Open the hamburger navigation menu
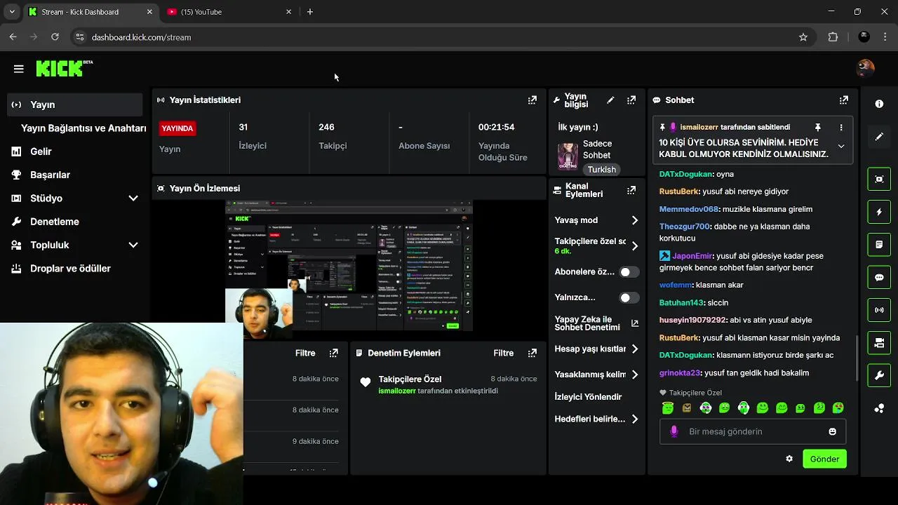The height and width of the screenshot is (505, 898). click(x=19, y=69)
